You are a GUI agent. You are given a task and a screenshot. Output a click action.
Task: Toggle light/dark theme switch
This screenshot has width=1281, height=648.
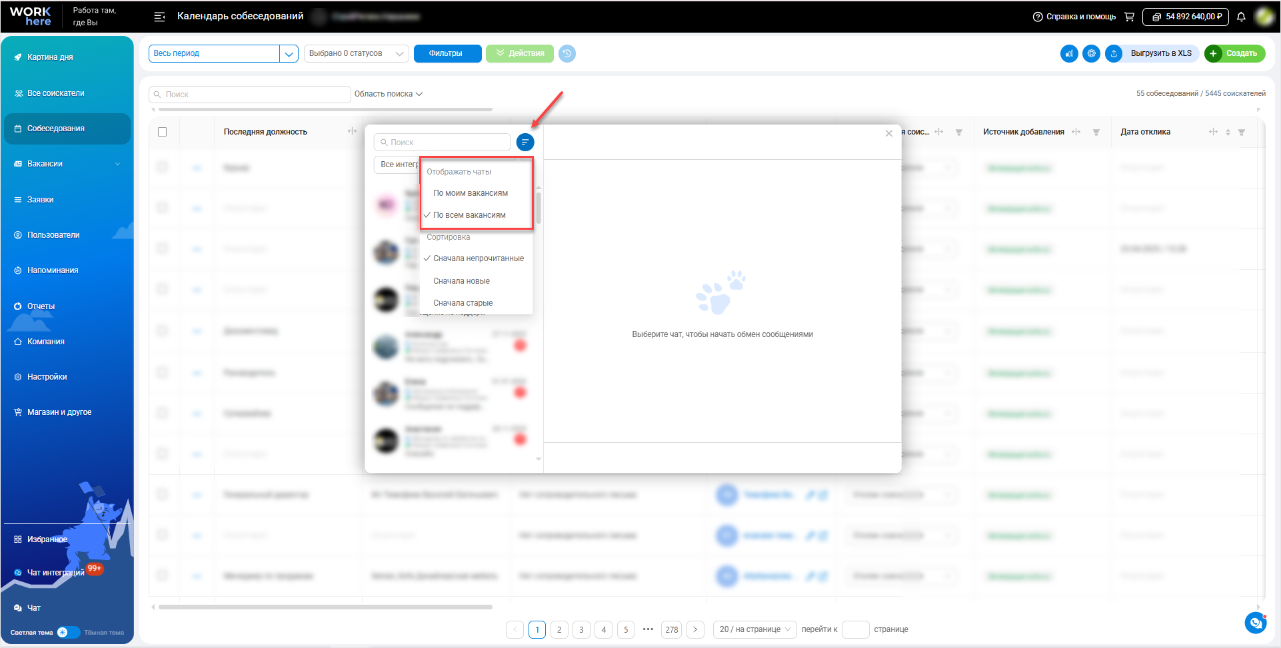click(x=69, y=633)
